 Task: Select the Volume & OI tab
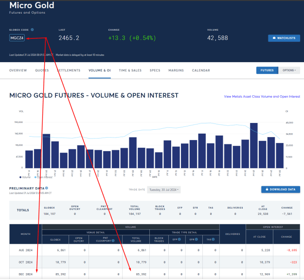click(100, 70)
